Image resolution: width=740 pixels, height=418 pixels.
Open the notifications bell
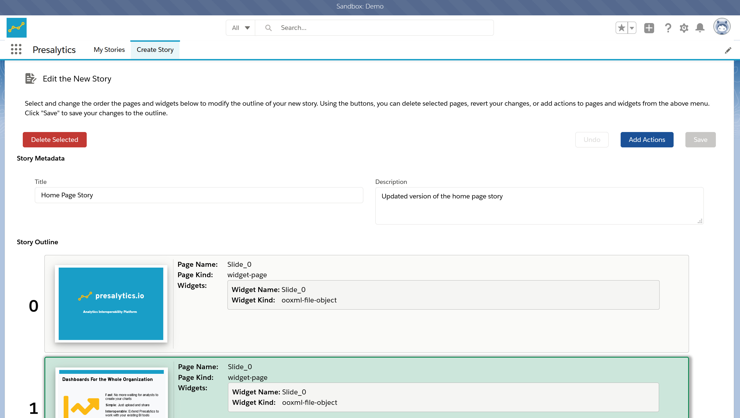(x=700, y=28)
